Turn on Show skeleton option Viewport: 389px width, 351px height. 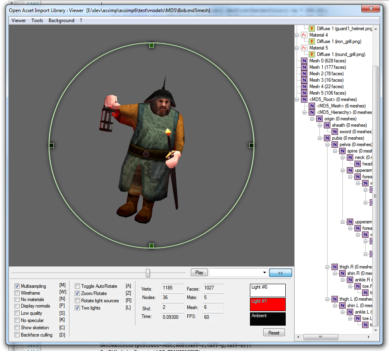point(17,328)
